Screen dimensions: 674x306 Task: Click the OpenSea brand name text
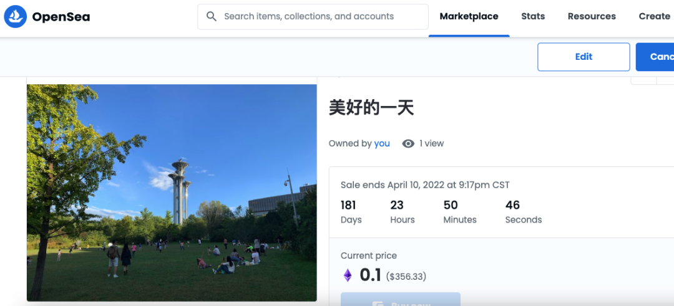pyautogui.click(x=61, y=17)
